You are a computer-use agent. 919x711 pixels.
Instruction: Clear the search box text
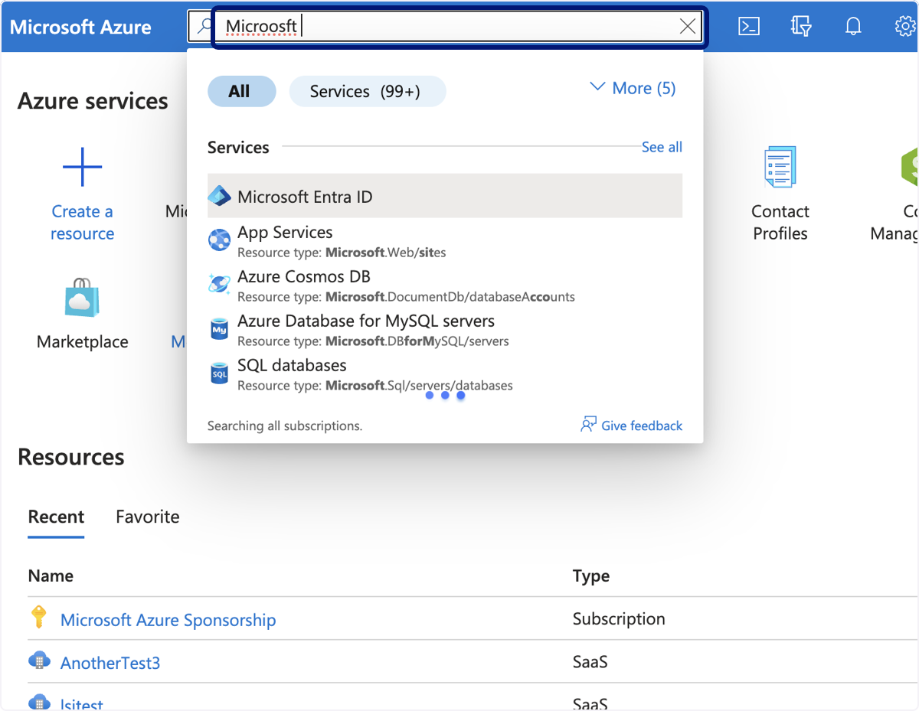click(688, 27)
